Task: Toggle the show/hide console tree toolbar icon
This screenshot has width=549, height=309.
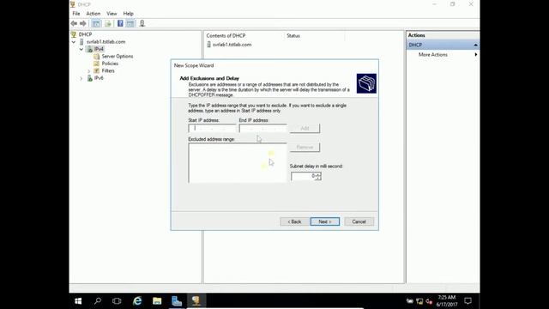Action: point(96,23)
